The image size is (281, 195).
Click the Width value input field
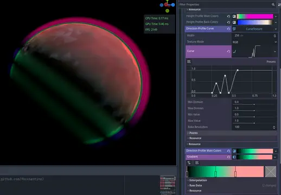[252, 36]
